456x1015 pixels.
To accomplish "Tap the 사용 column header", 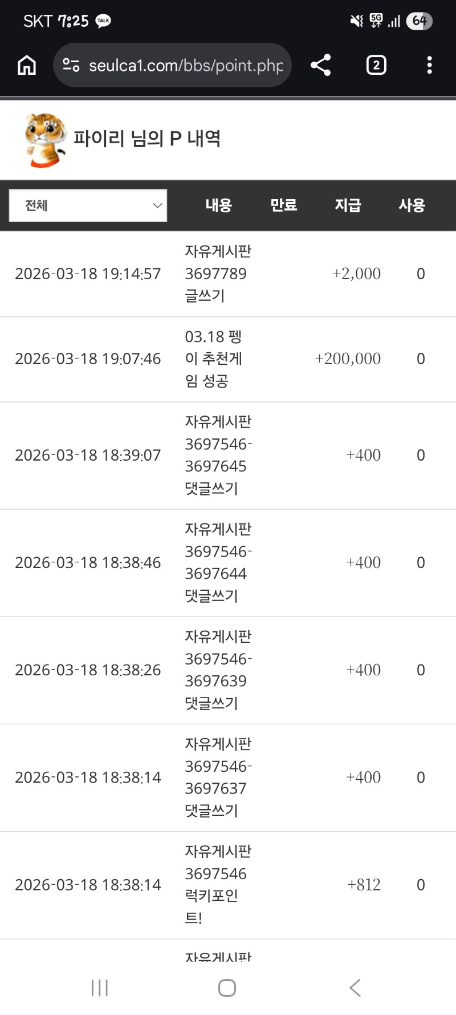I will pos(412,206).
